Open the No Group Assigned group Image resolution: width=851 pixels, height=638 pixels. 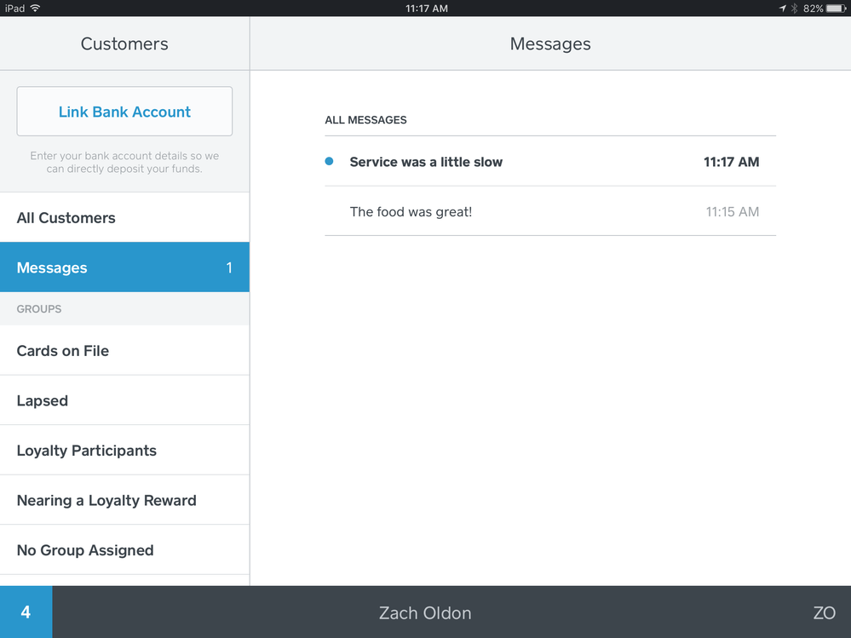click(124, 550)
